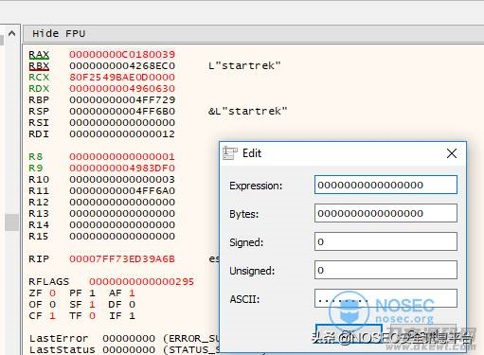Click the RFLAGS label
484x355 pixels.
tap(48, 281)
